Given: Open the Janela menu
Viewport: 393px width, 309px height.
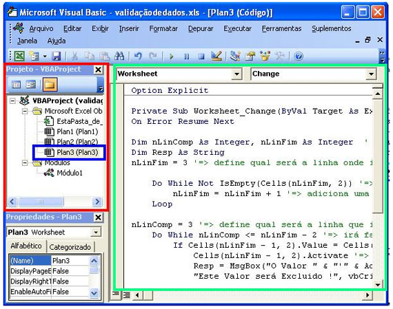Looking at the screenshot, I should (x=27, y=41).
